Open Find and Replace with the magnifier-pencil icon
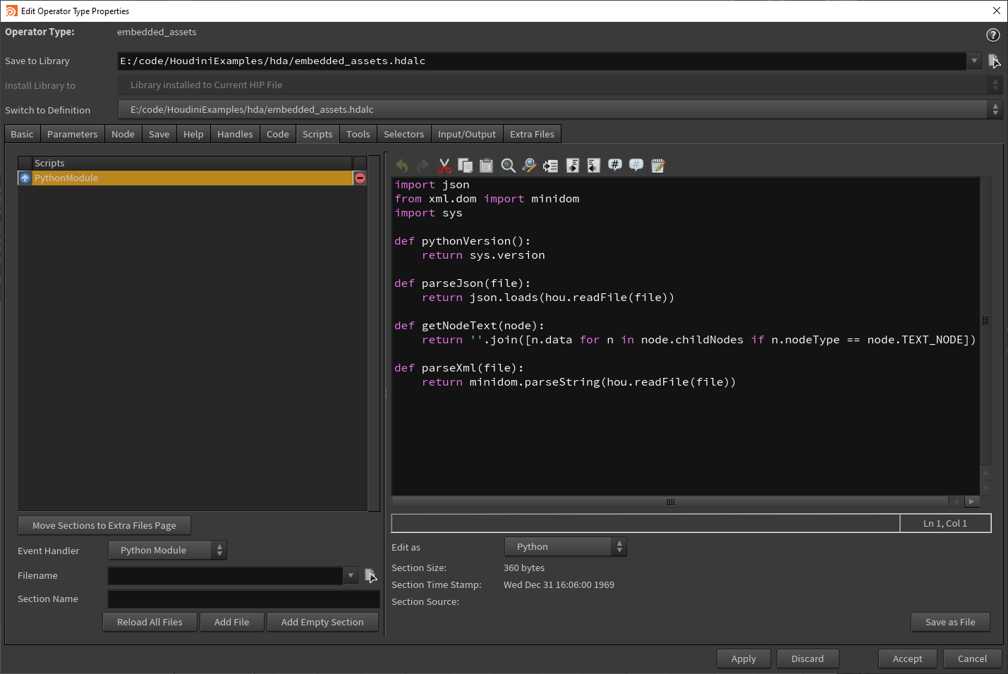The height and width of the screenshot is (674, 1008). point(529,165)
